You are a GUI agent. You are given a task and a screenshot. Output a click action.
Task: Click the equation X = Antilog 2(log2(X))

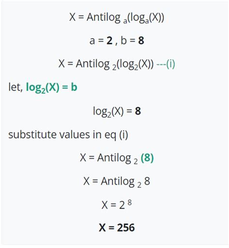point(106,64)
